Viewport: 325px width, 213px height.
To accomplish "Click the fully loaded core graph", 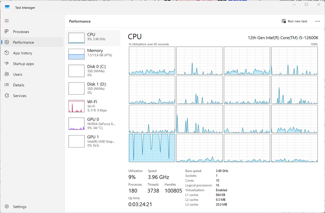I will (x=152, y=148).
